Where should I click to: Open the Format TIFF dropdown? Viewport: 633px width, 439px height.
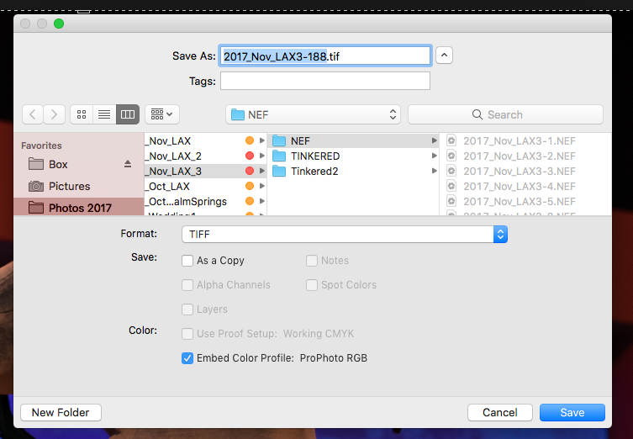[345, 235]
